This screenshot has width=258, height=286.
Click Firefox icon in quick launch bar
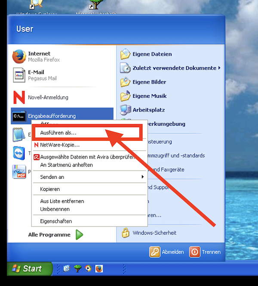(98, 268)
